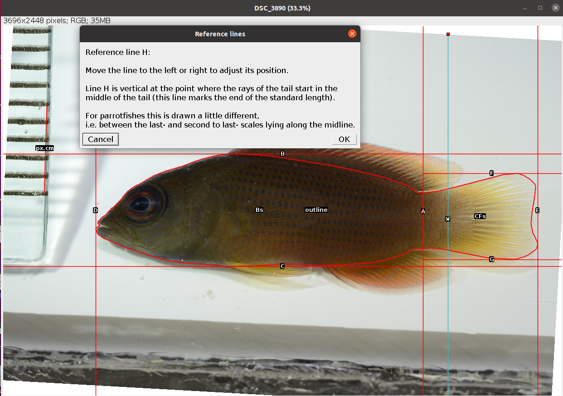Click the E label at tail tip
The image size is (563, 396).
[537, 210]
